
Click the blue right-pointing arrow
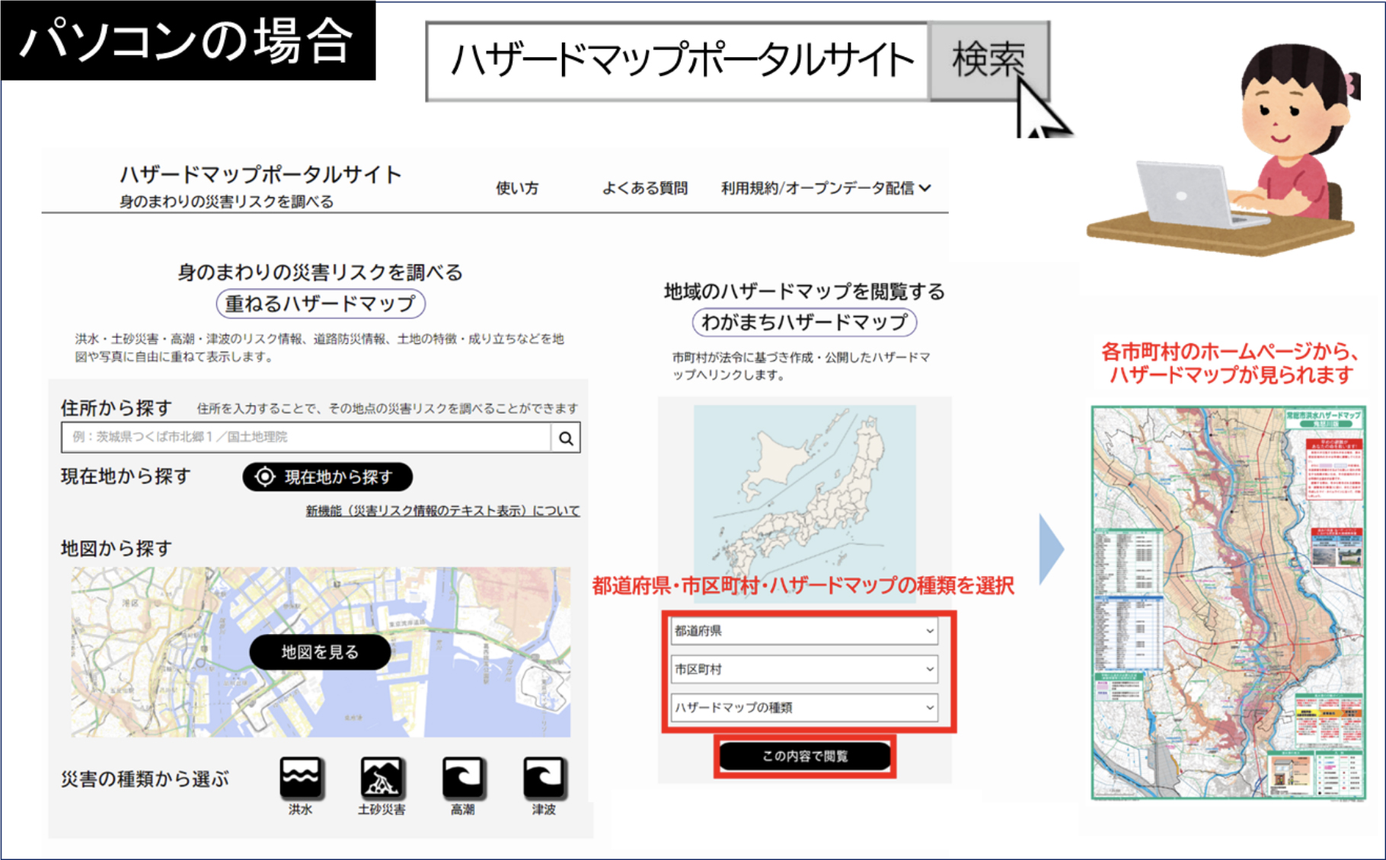pyautogui.click(x=1051, y=549)
